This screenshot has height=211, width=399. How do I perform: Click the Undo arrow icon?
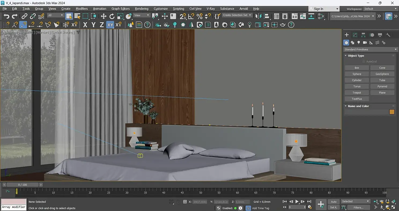pyautogui.click(x=6, y=16)
